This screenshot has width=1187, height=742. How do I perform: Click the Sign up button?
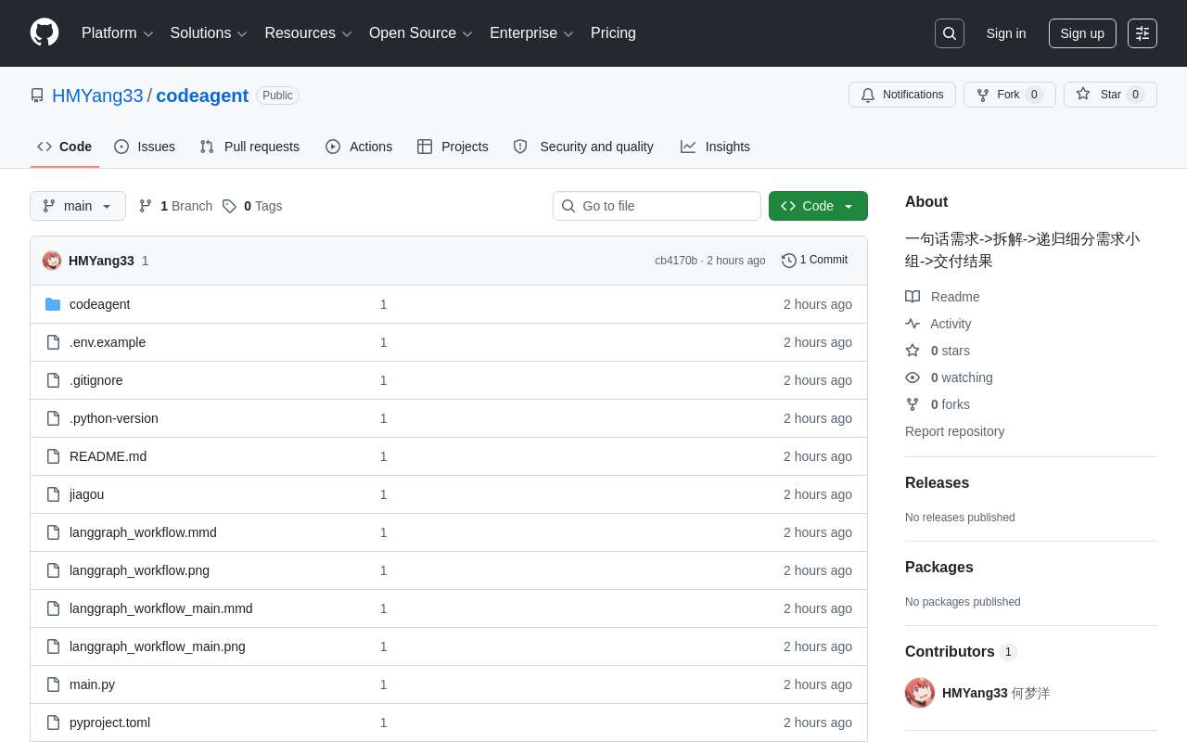pos(1082,33)
